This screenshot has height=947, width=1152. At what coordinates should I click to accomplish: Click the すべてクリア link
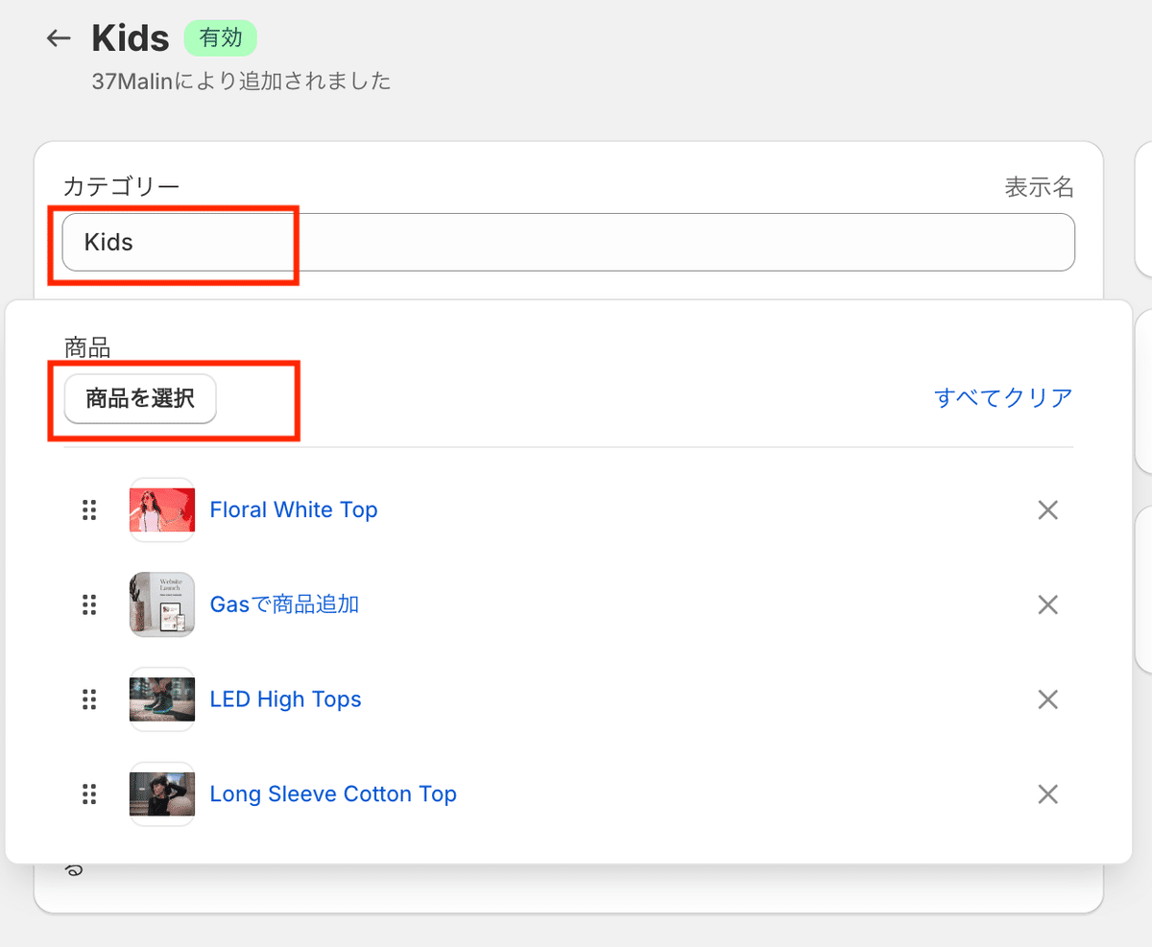(1003, 398)
